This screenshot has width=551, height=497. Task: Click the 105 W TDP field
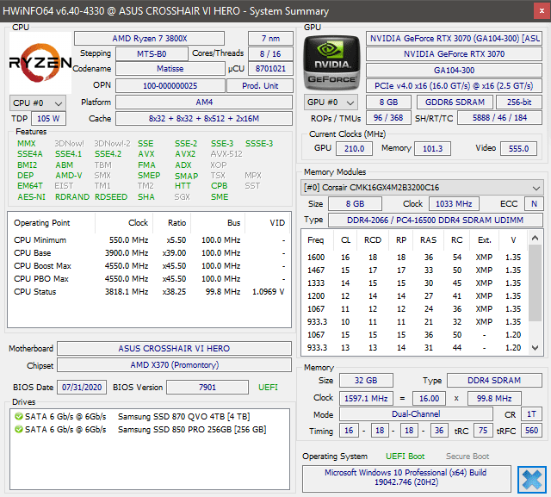click(x=48, y=119)
